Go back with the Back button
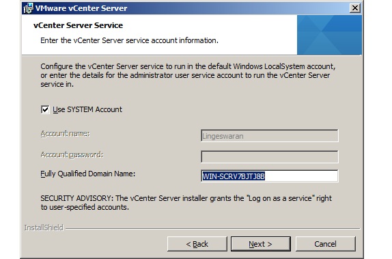Screen dimensions: 392x259 pos(197,244)
